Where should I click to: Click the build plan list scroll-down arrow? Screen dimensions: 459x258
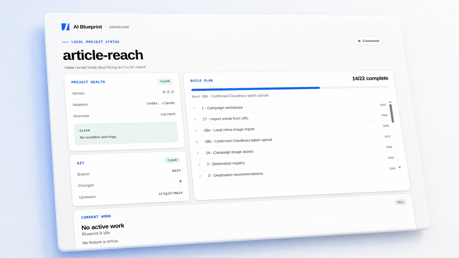[400, 167]
